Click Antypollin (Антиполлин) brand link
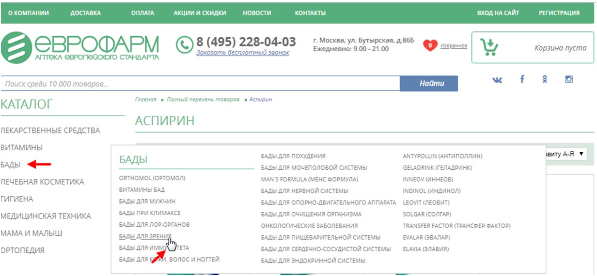 point(442,156)
